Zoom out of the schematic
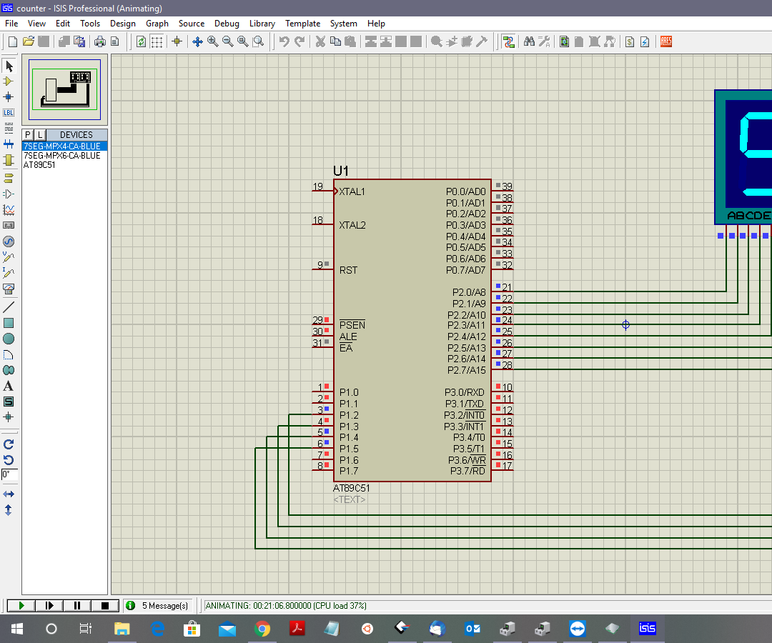Viewport: 772px width, 643px height. 227,42
